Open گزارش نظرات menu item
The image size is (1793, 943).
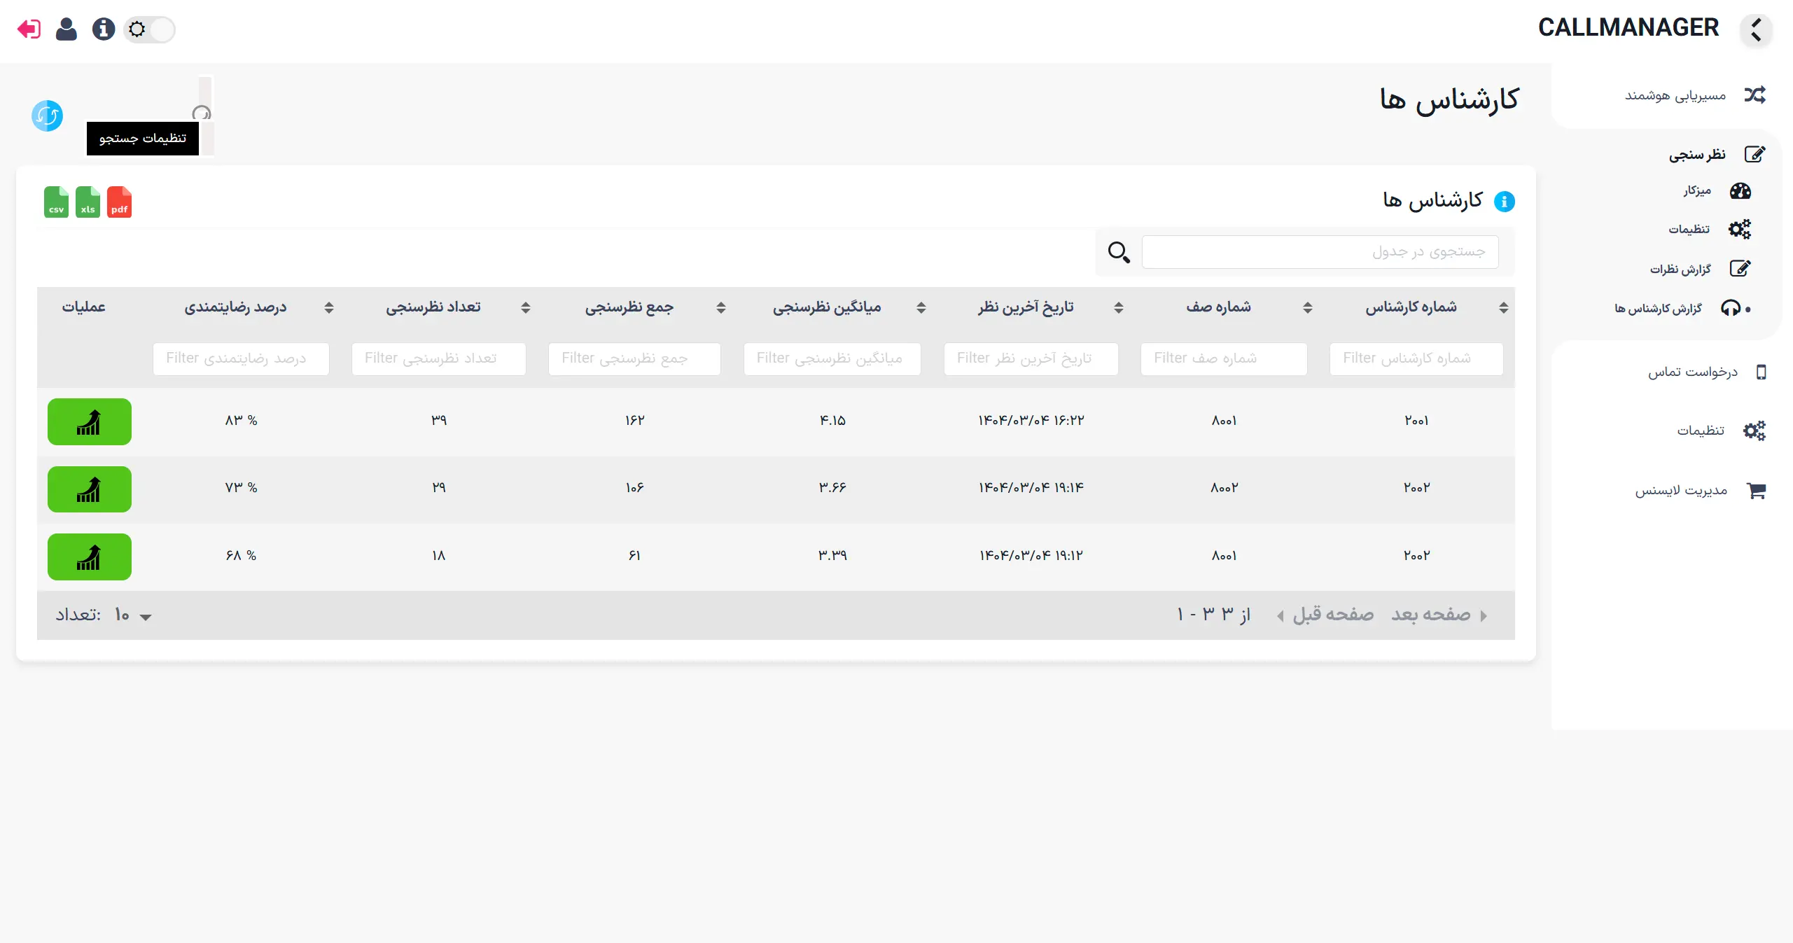click(x=1680, y=269)
